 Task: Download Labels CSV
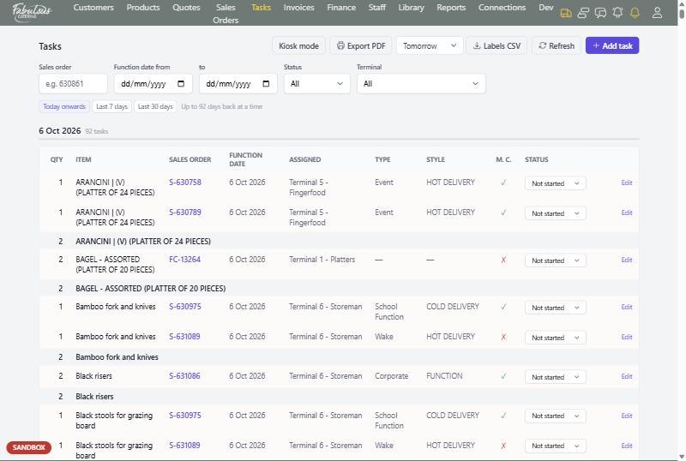click(x=496, y=45)
